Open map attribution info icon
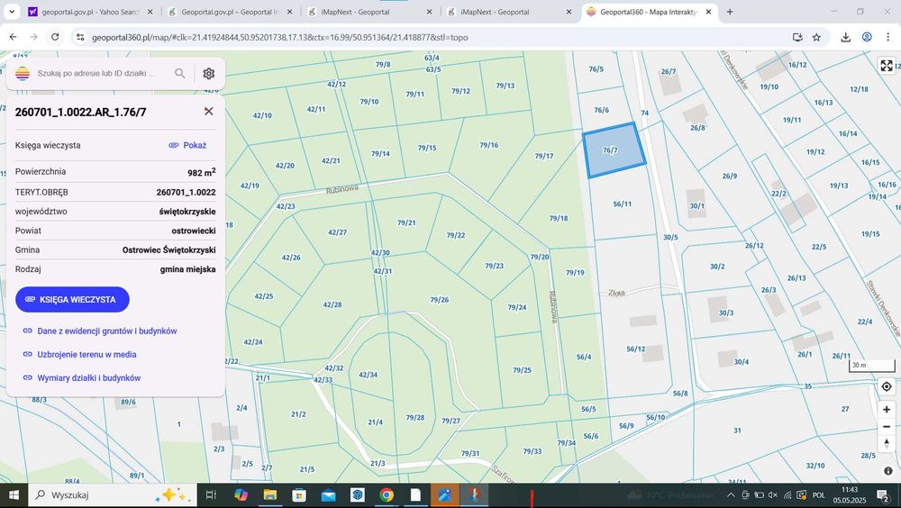 tap(888, 471)
